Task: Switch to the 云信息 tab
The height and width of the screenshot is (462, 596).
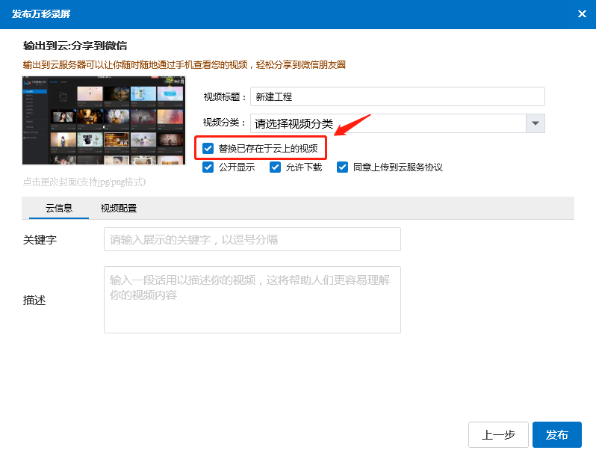Action: tap(59, 209)
